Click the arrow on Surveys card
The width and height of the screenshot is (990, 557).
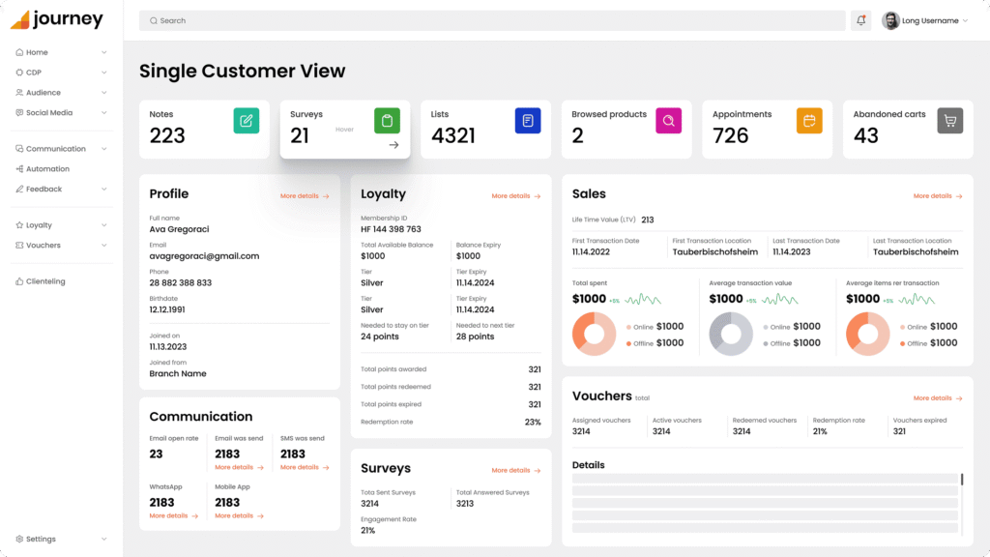[x=393, y=145]
